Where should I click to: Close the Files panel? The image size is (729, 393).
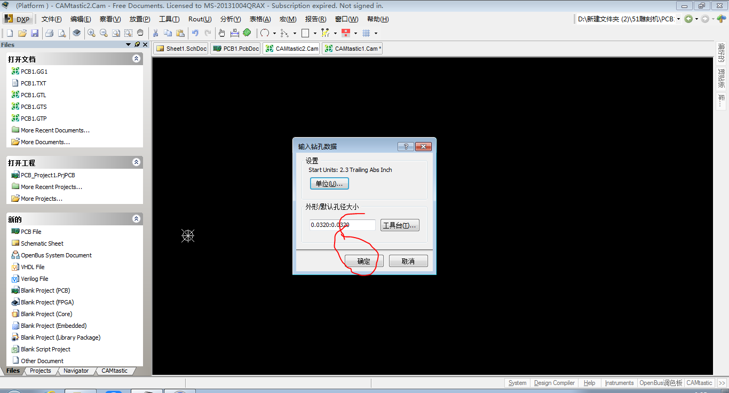pyautogui.click(x=145, y=45)
